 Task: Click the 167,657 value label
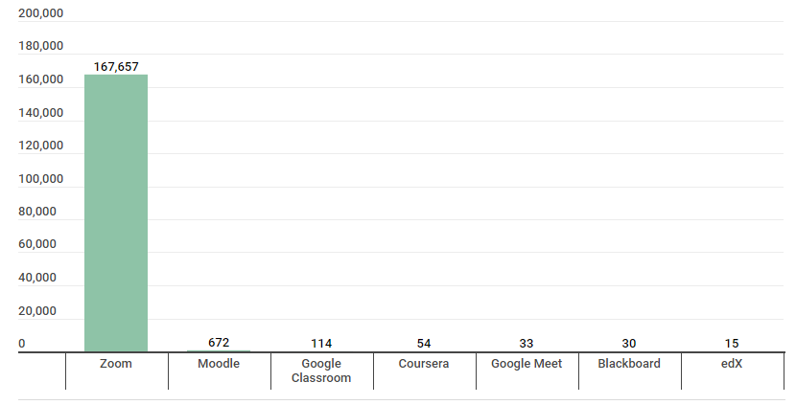coord(116,67)
